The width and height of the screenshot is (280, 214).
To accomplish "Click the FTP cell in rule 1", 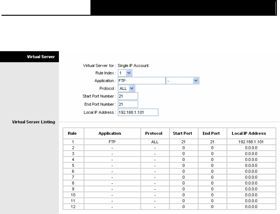I will (112, 142).
